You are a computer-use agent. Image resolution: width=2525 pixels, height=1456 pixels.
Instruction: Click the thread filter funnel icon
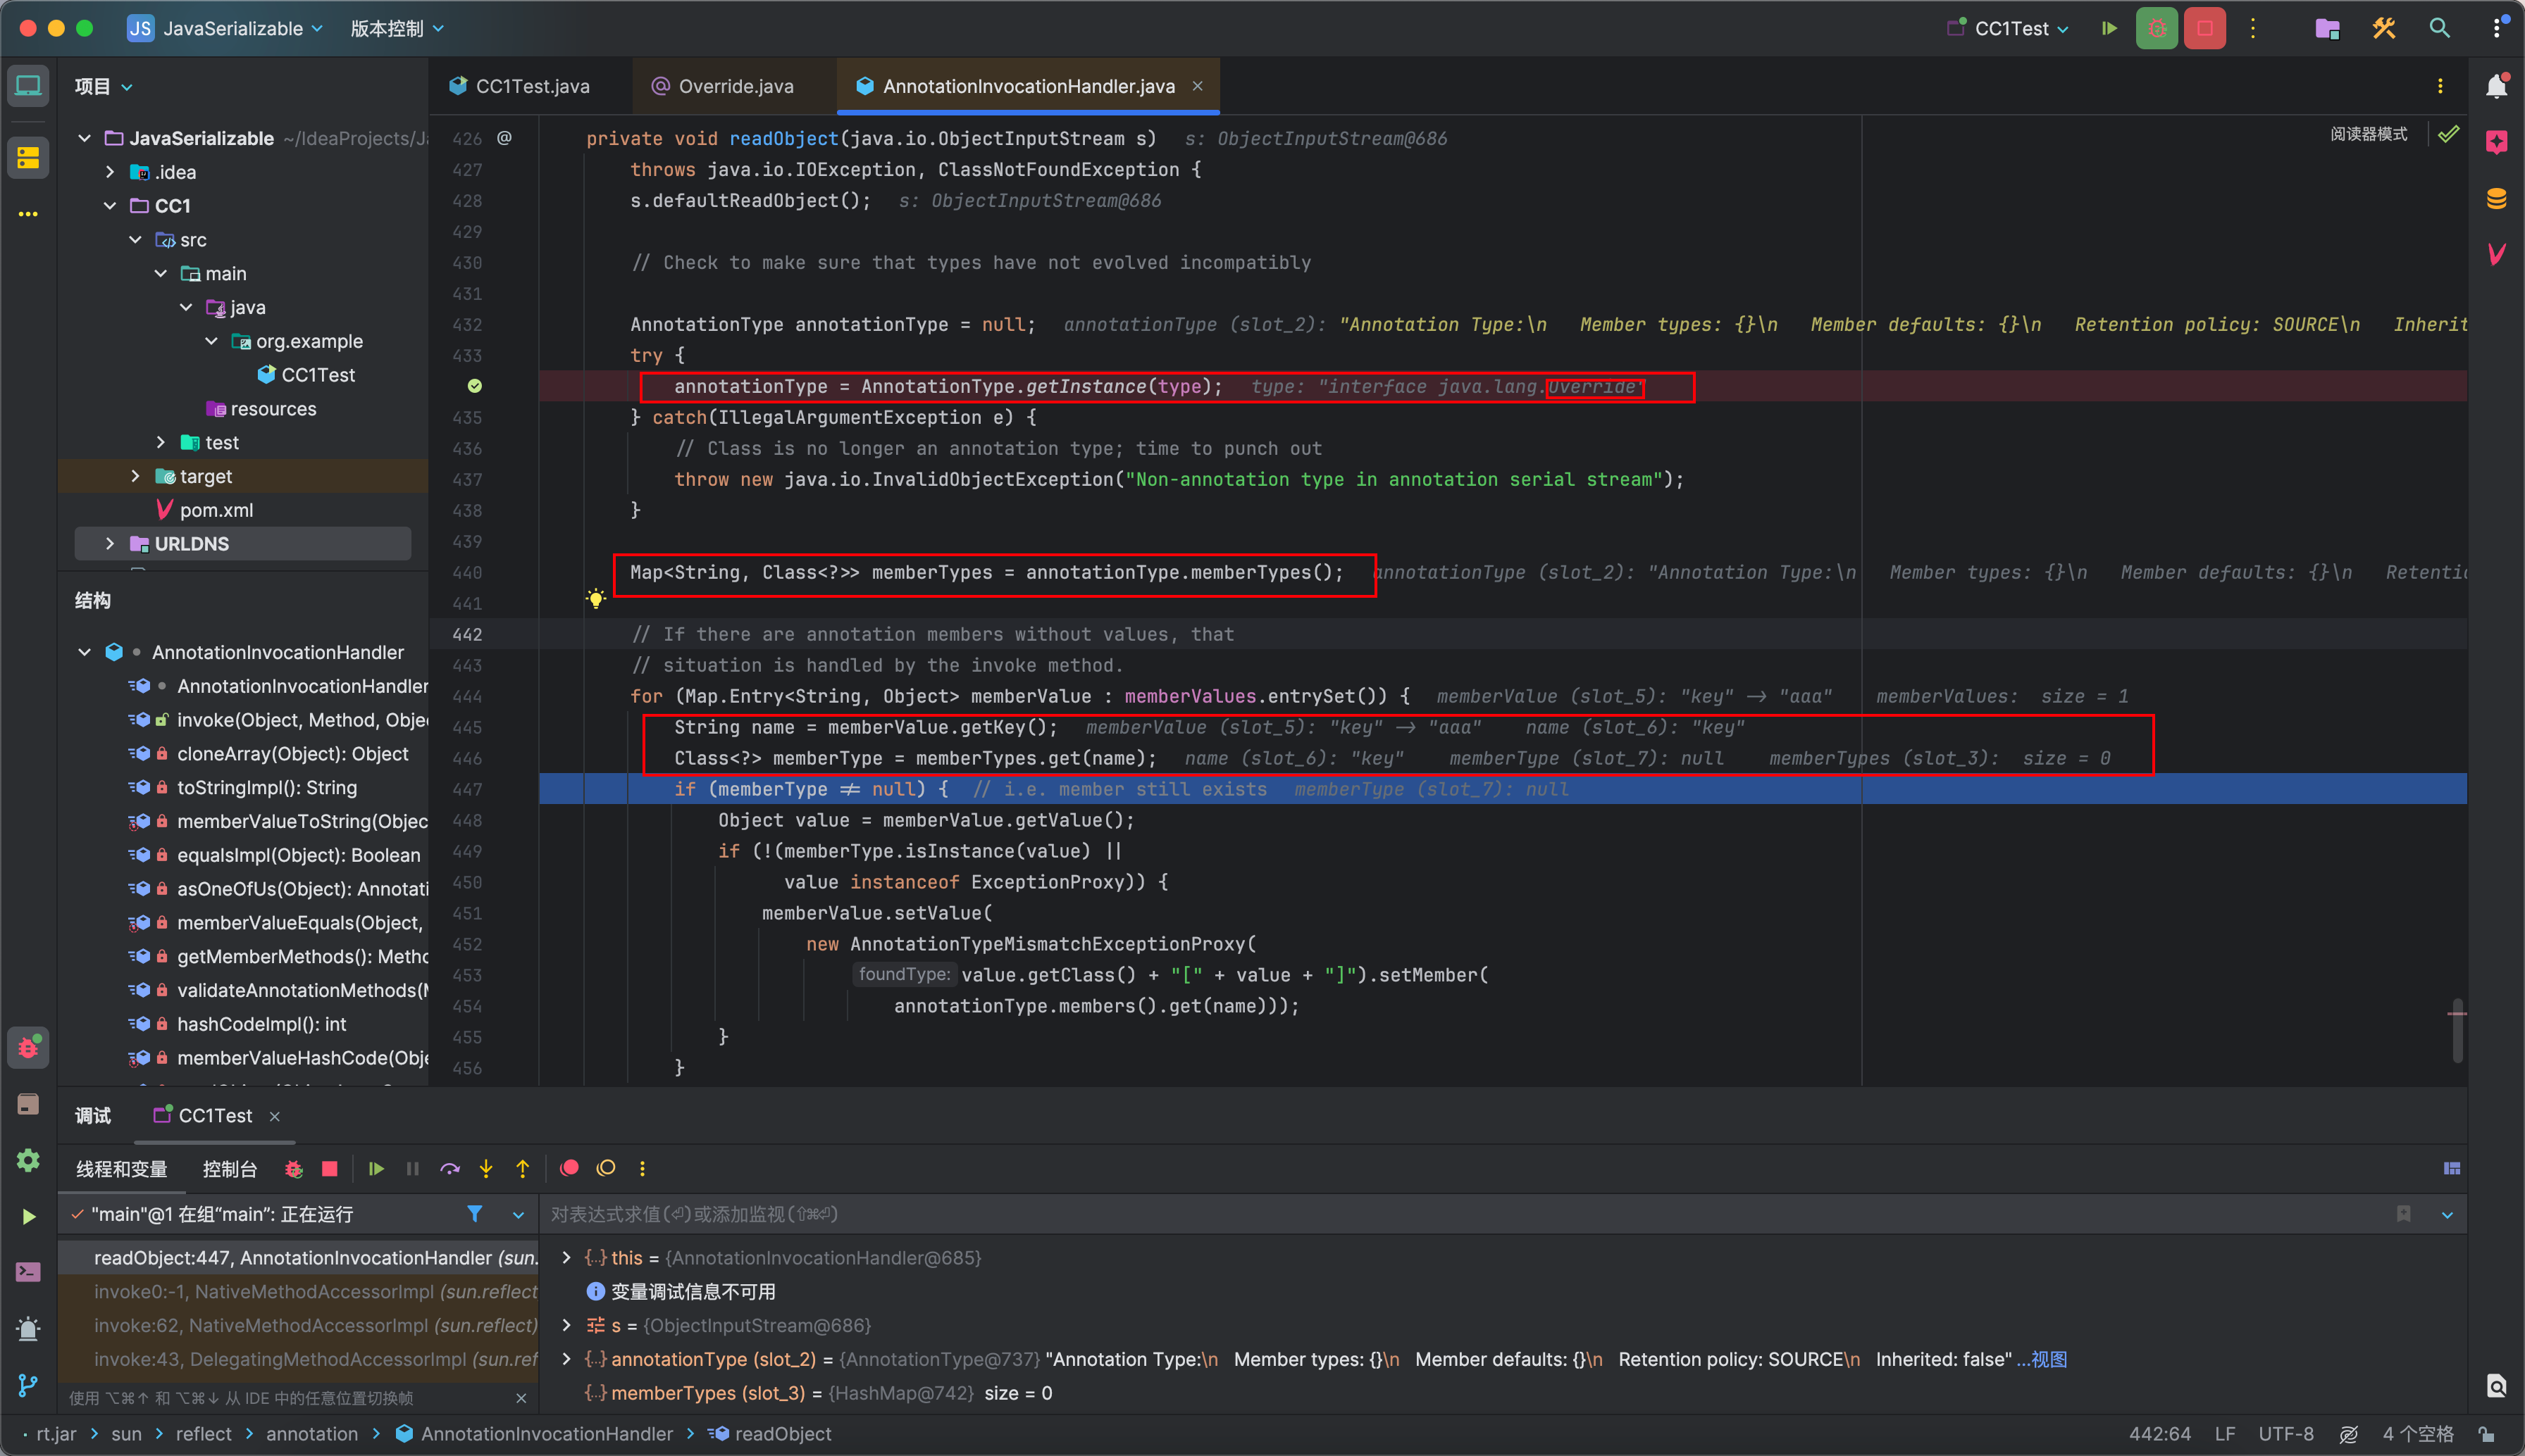[474, 1214]
